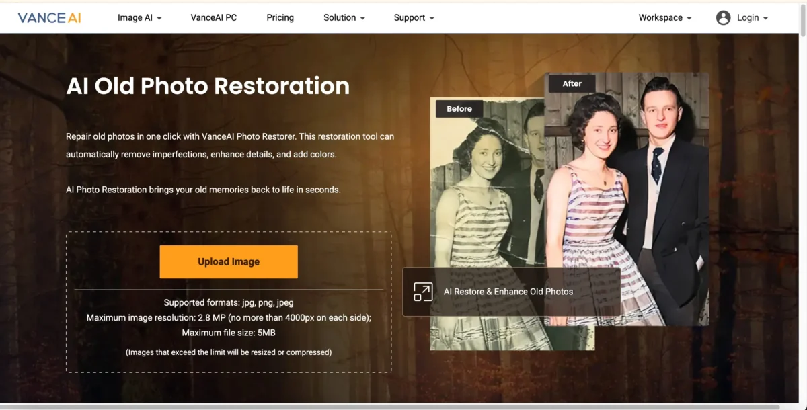Click the VanceAI logo
The image size is (807, 410).
[x=49, y=18]
